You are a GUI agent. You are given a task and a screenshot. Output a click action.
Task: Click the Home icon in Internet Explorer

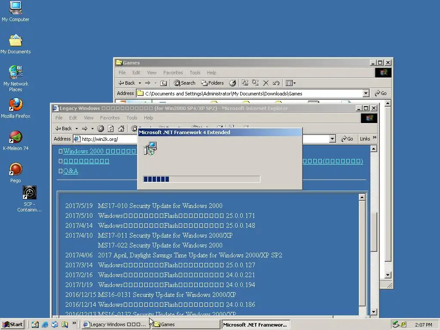[121, 128]
